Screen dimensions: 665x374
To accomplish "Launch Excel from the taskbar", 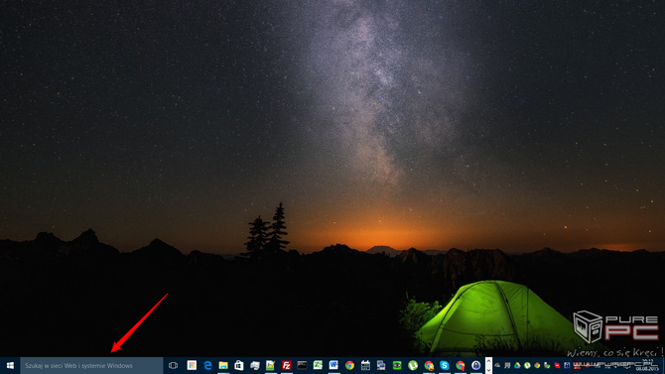I will tap(318, 365).
